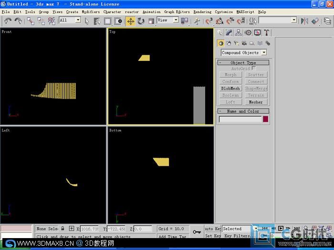Open the Edit Named Selection Sets icon
The height and width of the screenshot is (250, 334).
pos(253,21)
